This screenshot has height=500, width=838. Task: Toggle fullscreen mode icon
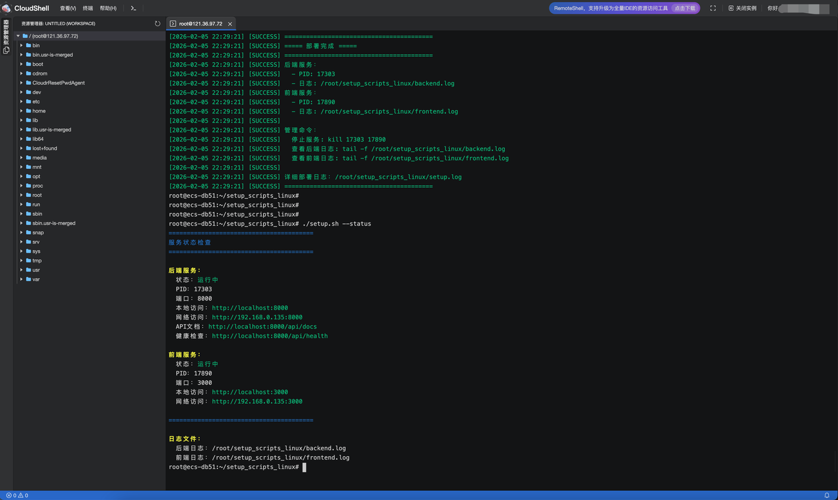(x=713, y=8)
